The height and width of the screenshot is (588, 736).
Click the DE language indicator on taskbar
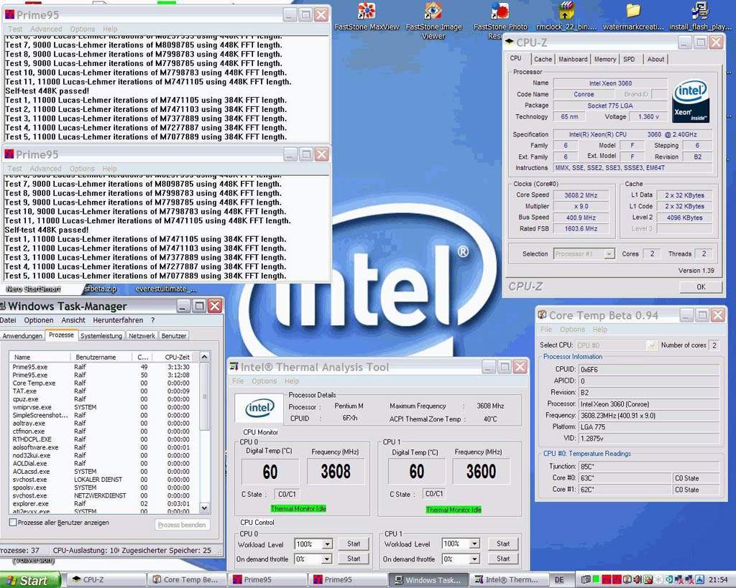pyautogui.click(x=559, y=580)
